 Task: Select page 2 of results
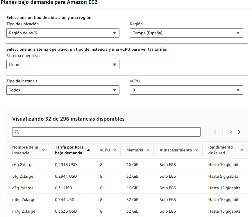[231, 132]
